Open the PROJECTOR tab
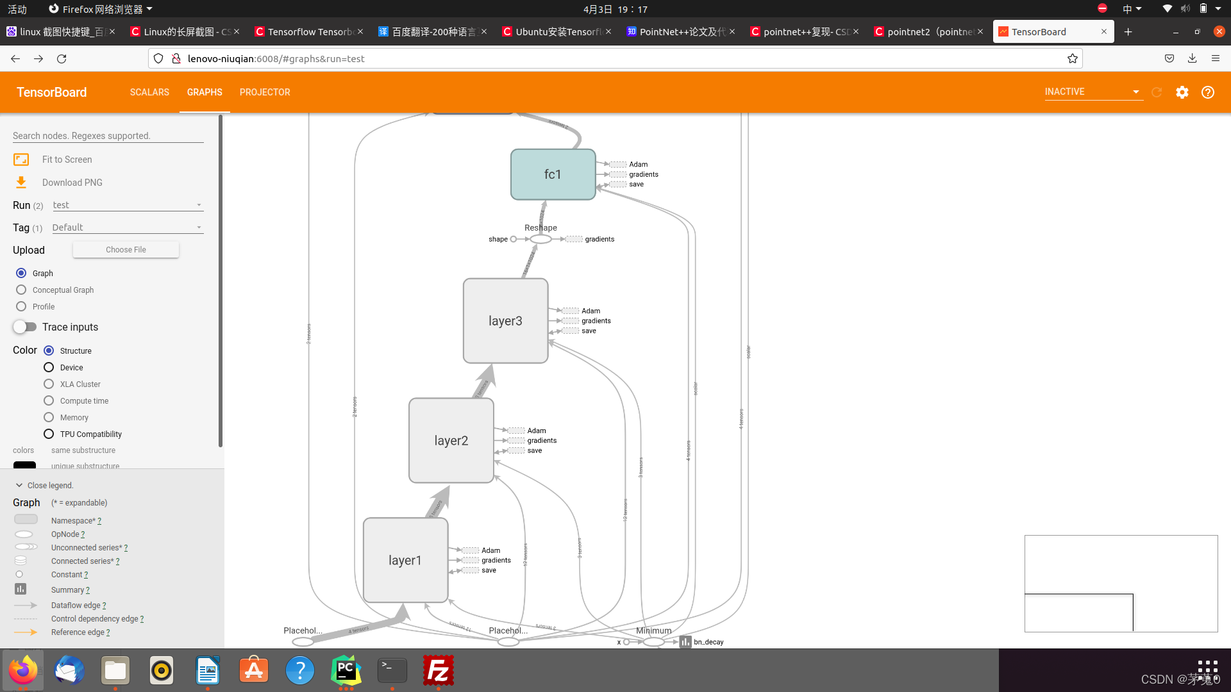This screenshot has height=692, width=1231. [x=265, y=92]
